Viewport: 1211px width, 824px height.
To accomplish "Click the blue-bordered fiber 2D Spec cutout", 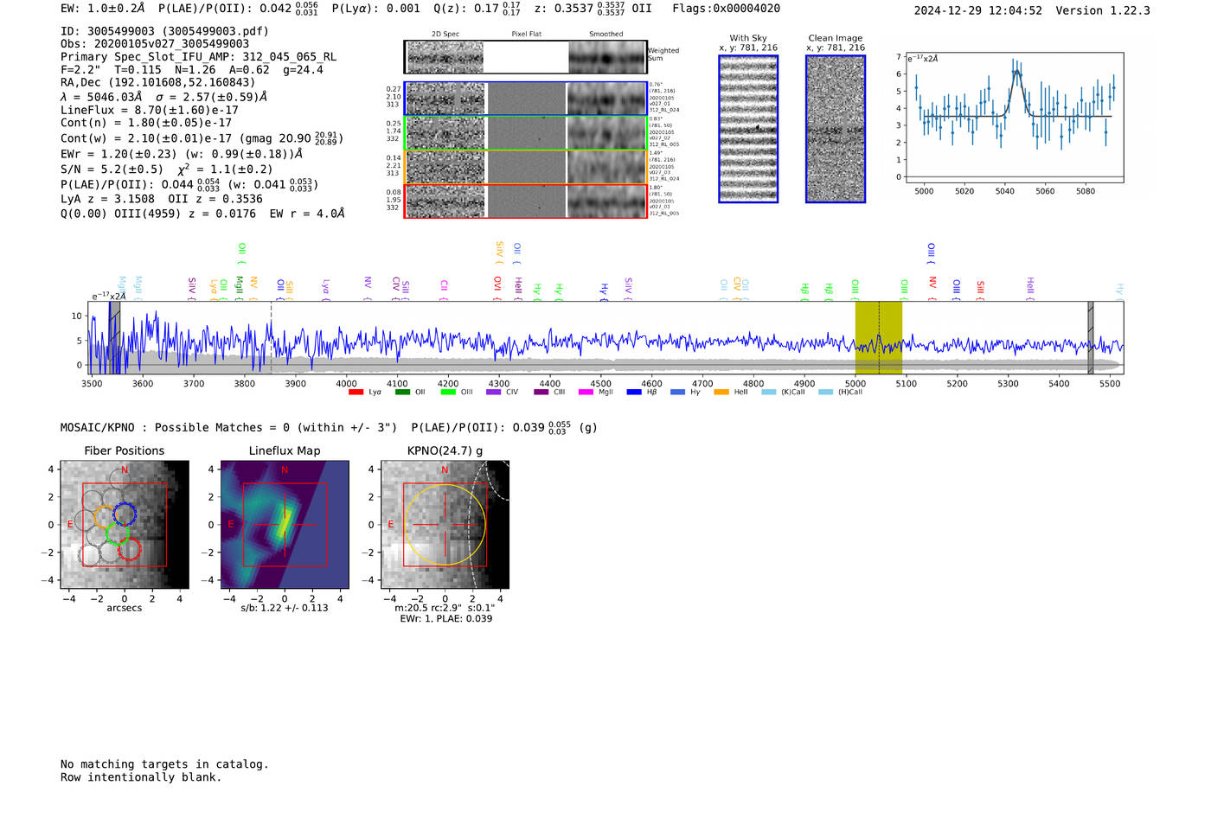I will pyautogui.click(x=445, y=99).
